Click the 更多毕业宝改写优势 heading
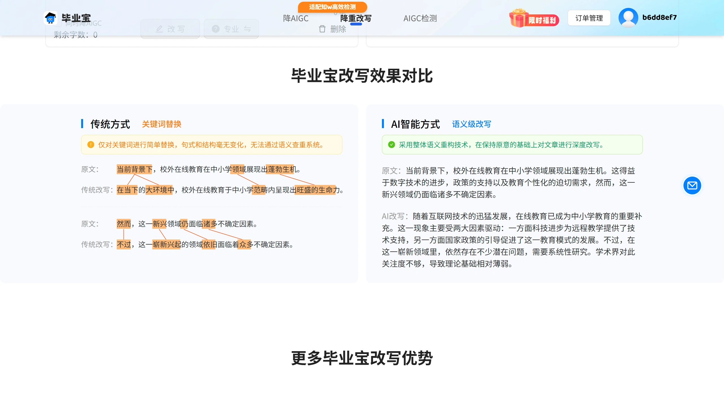 point(362,358)
